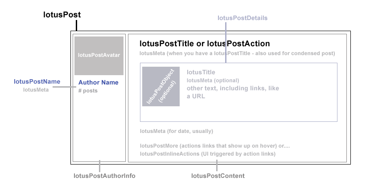
Task: Click the 'lotusMeta (optional)' text
Action: tap(213, 80)
